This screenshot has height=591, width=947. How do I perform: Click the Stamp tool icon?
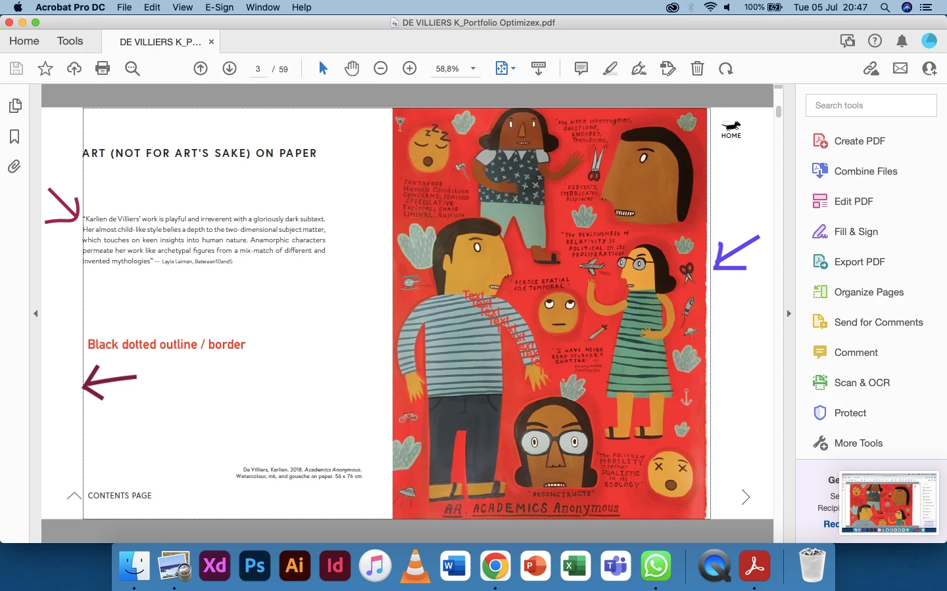coord(668,68)
